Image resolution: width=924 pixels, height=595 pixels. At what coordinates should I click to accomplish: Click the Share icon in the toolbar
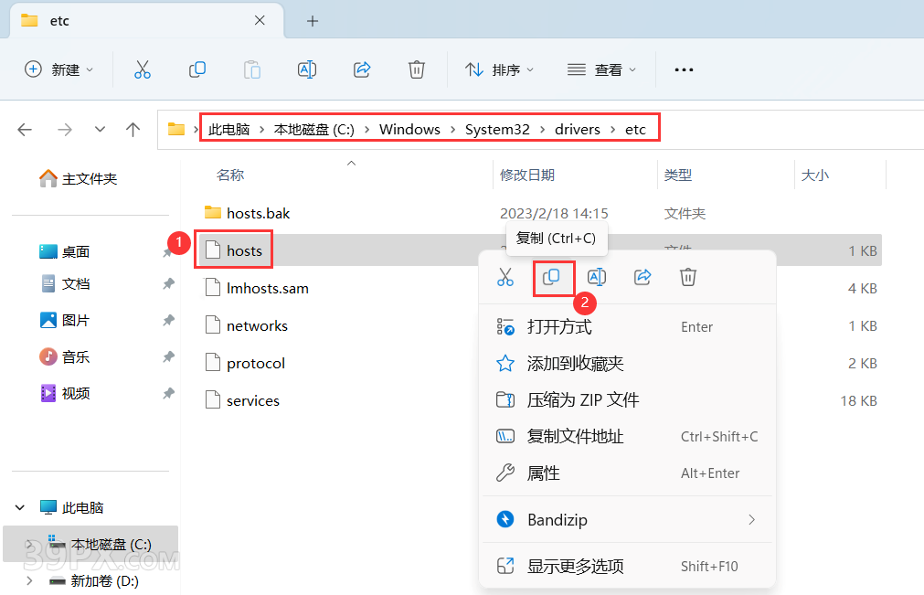click(x=362, y=69)
